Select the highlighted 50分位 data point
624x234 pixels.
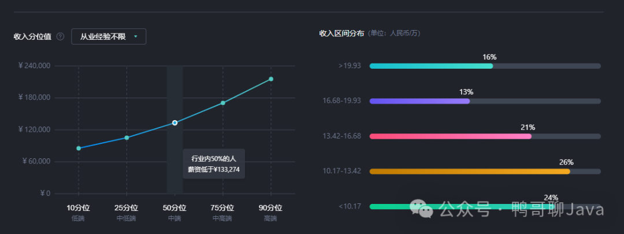tap(174, 123)
